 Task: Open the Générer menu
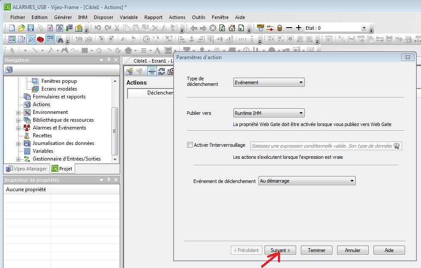point(63,17)
